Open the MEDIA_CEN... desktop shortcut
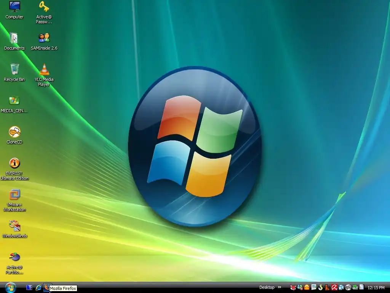Viewport: 390px width, 293px height. click(14, 104)
